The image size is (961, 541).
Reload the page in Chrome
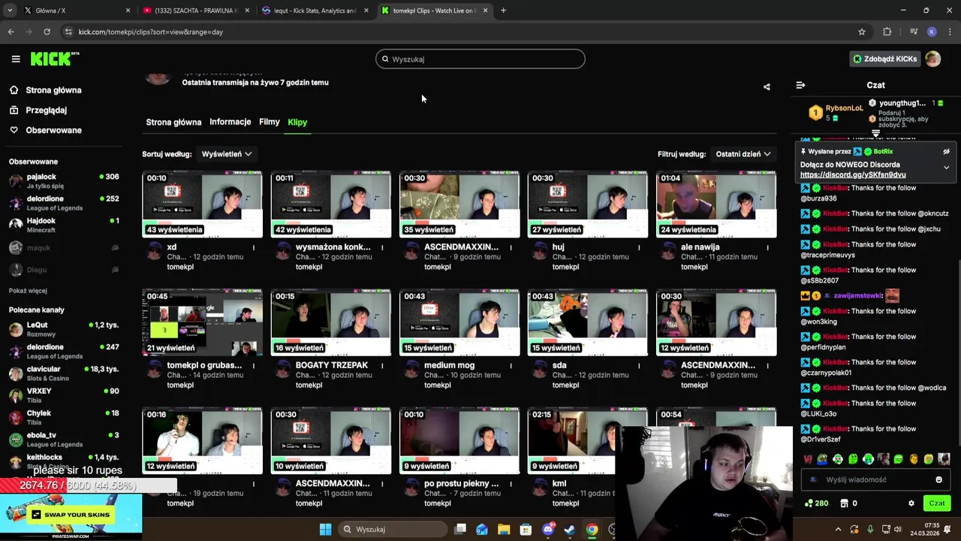47,32
